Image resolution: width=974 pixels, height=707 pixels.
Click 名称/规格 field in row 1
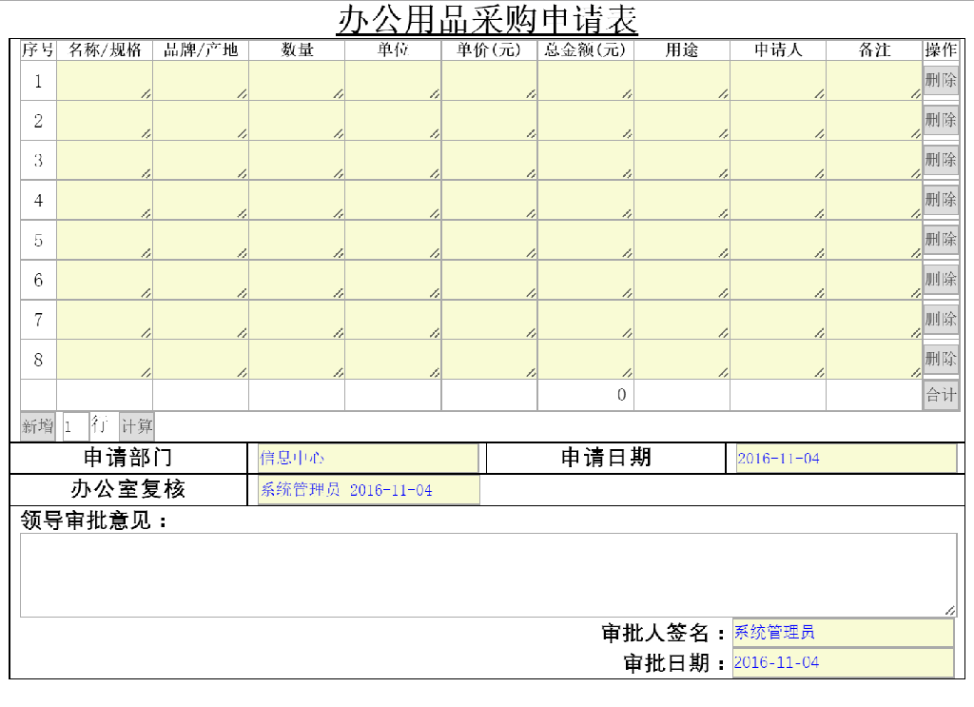point(105,80)
